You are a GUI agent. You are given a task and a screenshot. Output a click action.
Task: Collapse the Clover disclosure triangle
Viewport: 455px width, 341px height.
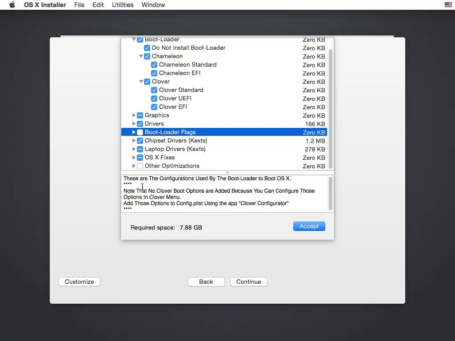pyautogui.click(x=141, y=82)
